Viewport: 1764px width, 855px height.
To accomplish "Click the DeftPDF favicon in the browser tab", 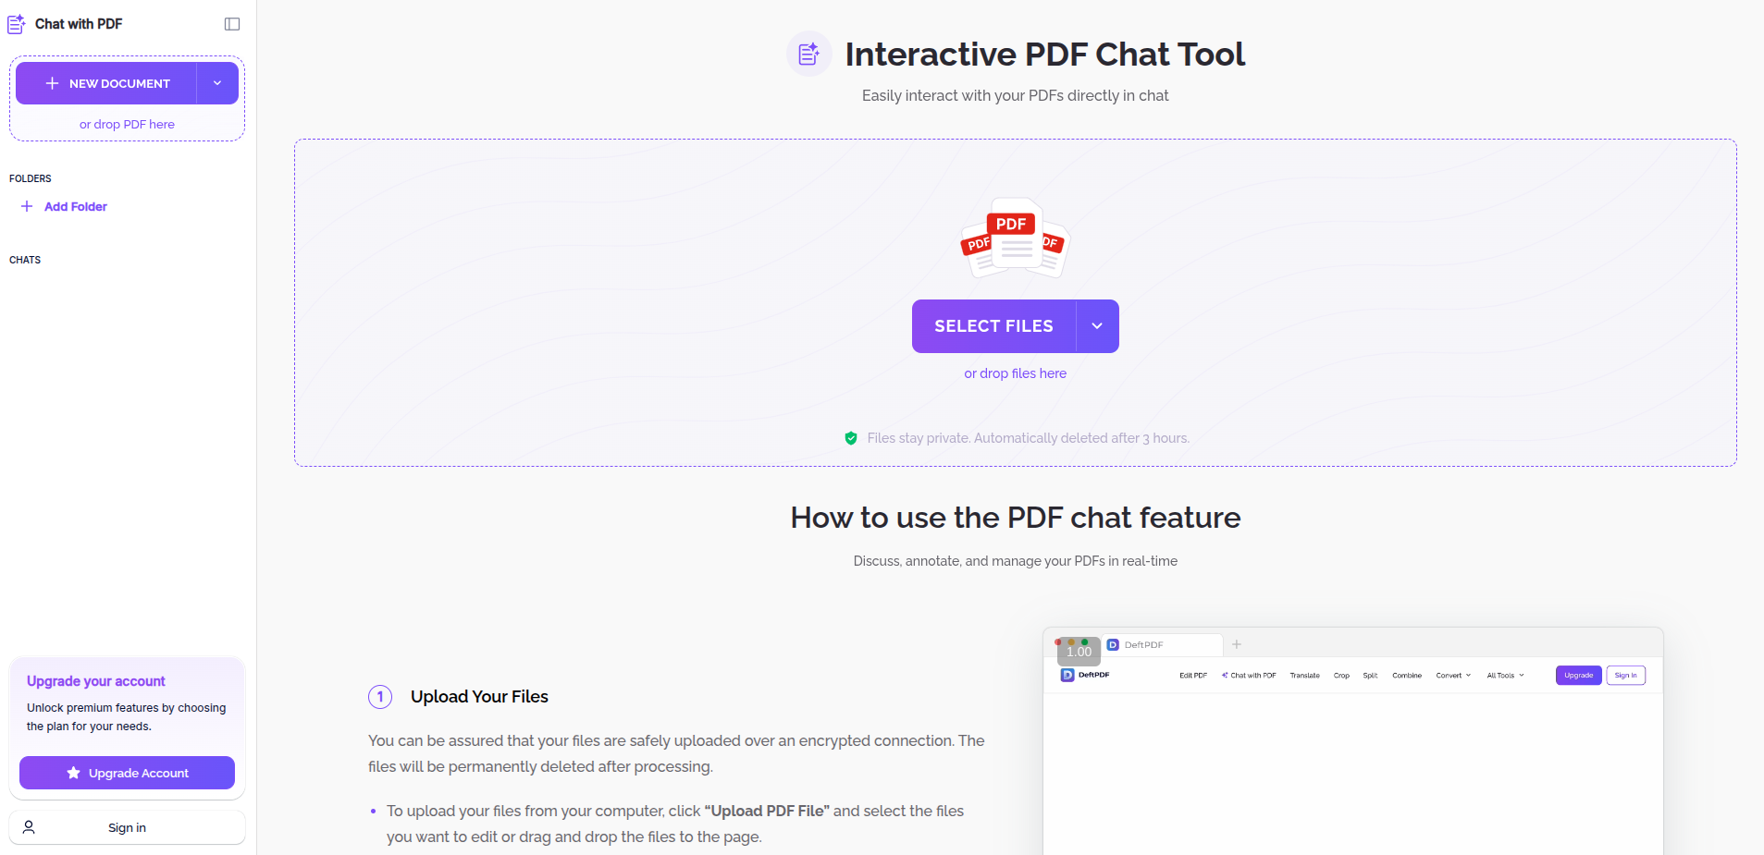I will coord(1113,644).
